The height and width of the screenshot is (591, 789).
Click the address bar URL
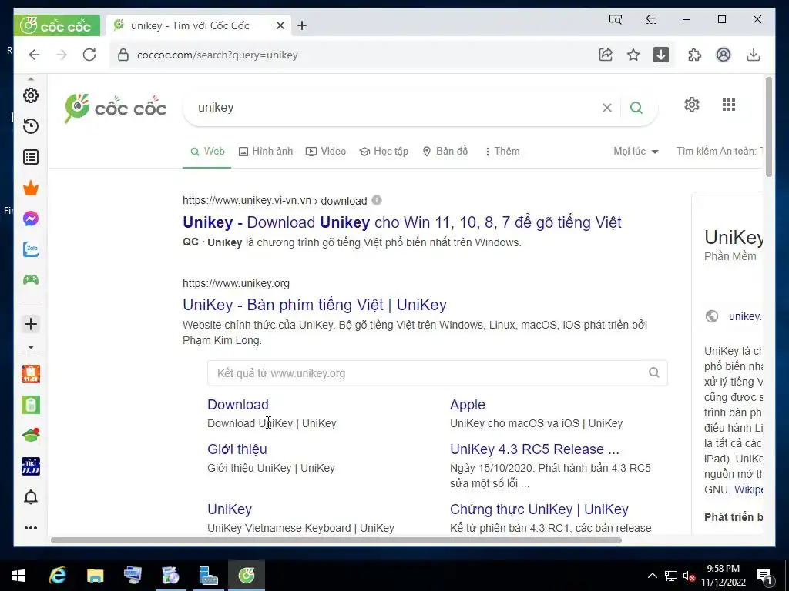pos(217,55)
